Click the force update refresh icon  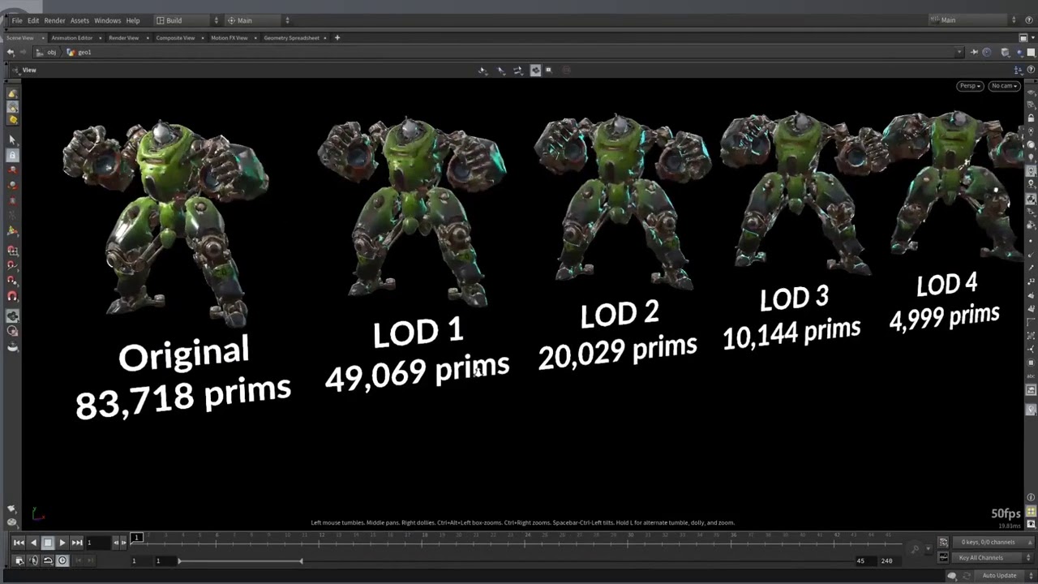[x=966, y=576]
